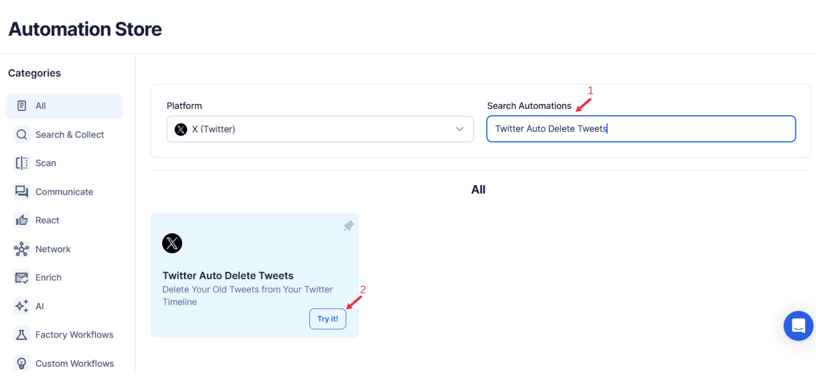Click the Network nodes icon
The image size is (816, 382).
coord(22,249)
